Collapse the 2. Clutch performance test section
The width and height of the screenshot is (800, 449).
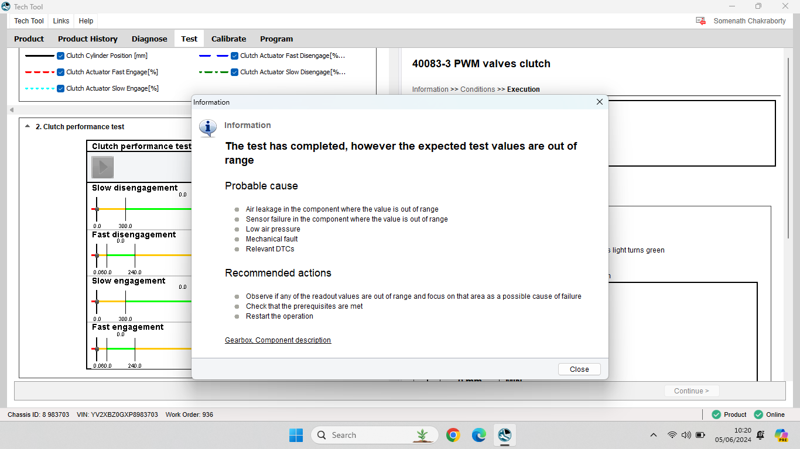point(28,126)
